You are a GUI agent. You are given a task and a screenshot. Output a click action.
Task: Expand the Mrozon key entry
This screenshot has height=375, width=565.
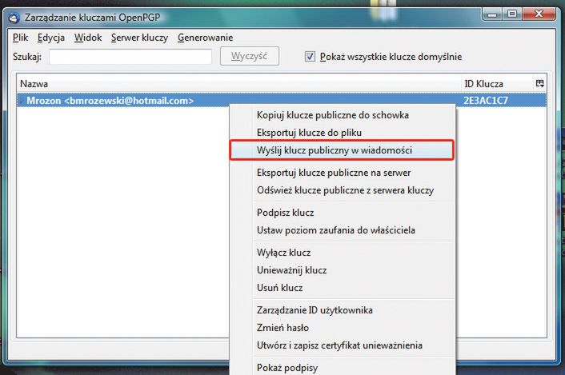click(x=22, y=101)
